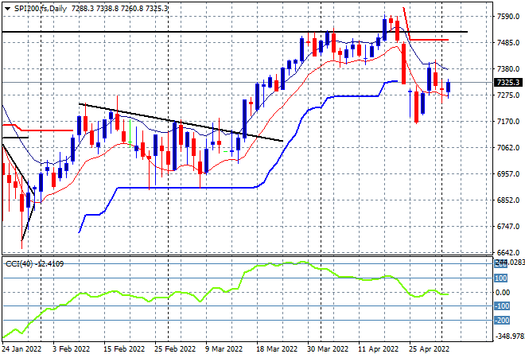Click the 6957.0 price axis label

coord(508,174)
